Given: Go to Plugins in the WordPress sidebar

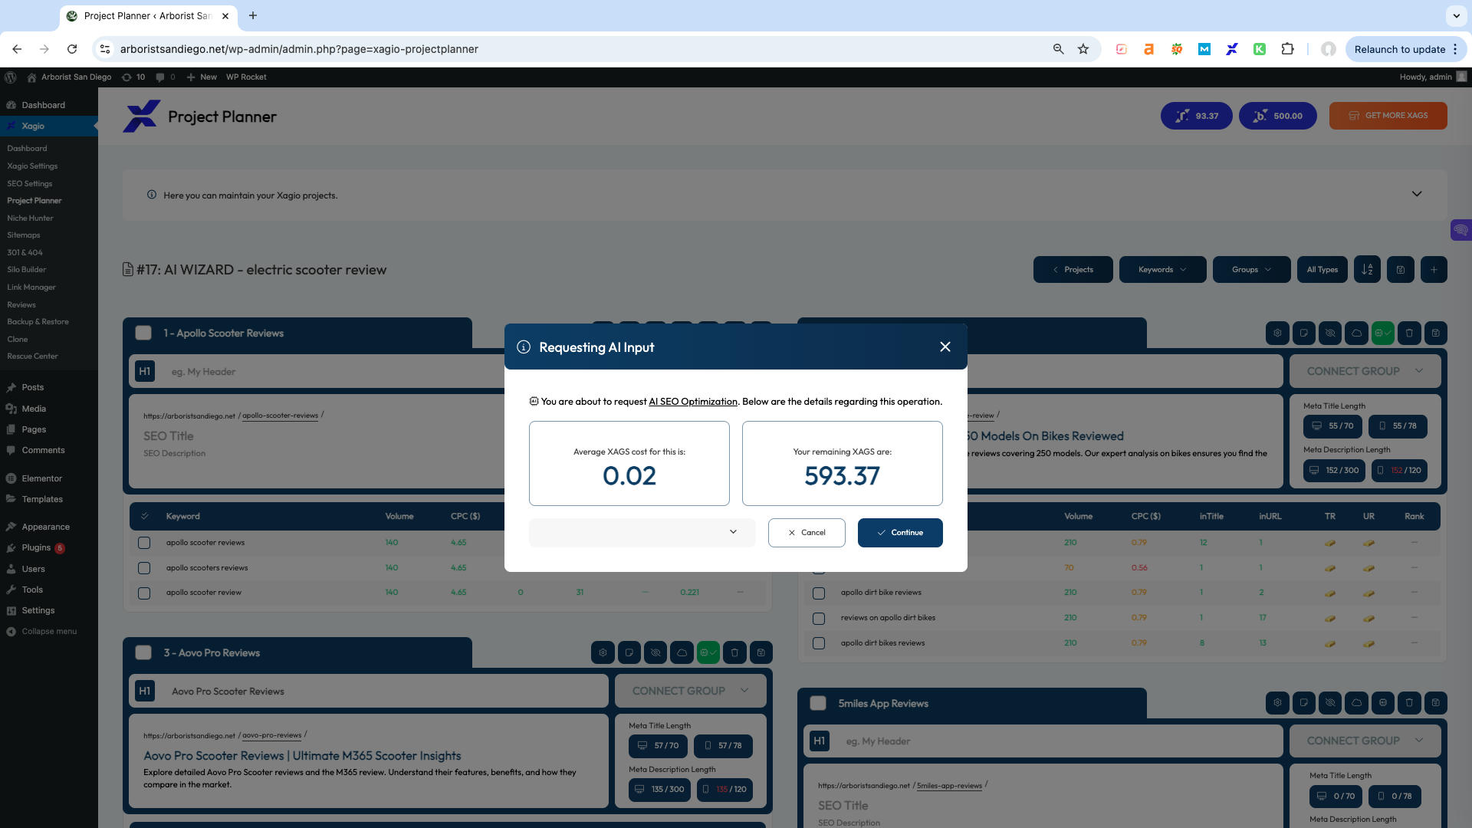Looking at the screenshot, I should pos(36,548).
